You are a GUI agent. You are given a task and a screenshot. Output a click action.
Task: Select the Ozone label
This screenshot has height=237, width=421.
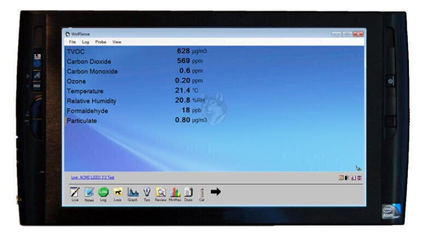click(76, 81)
